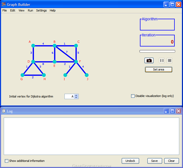Increment the initial vertex spinner

pyautogui.click(x=76, y=95)
